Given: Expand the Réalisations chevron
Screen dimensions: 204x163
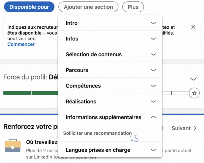Looking at the screenshot, I should click(x=153, y=102).
